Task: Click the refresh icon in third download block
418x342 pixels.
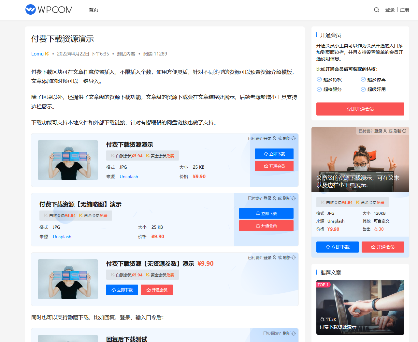Action: (294, 257)
